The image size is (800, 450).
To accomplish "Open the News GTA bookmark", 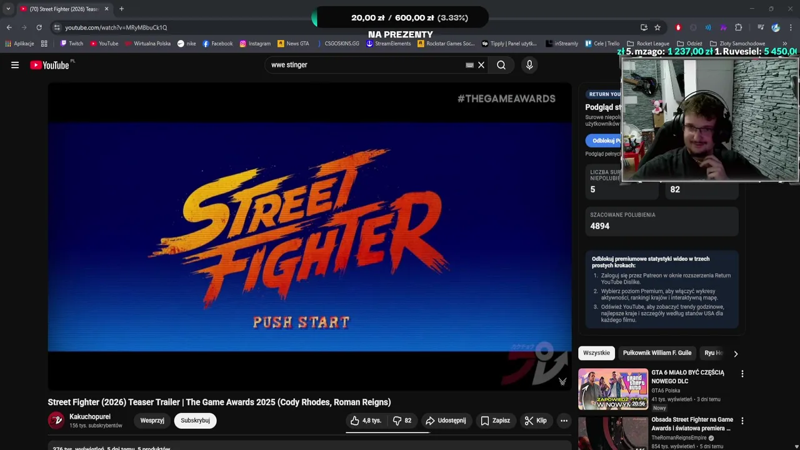I will [293, 44].
